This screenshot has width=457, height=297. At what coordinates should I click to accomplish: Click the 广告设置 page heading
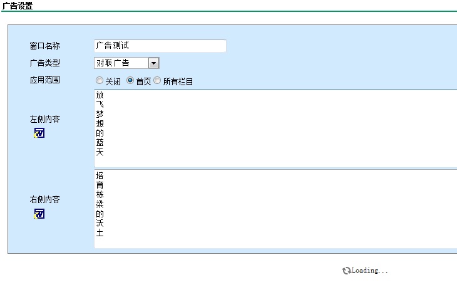17,6
